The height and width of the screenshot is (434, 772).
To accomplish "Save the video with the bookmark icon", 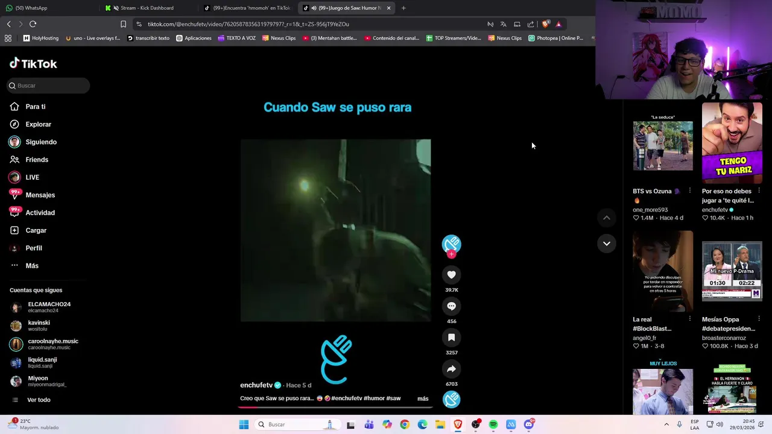I will click(x=451, y=338).
